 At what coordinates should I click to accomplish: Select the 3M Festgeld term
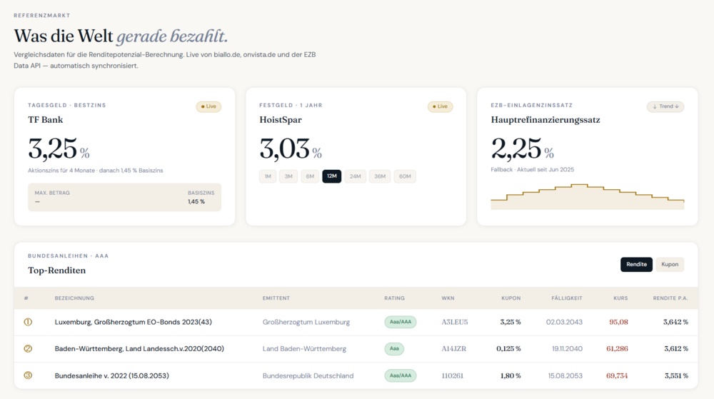(x=288, y=176)
